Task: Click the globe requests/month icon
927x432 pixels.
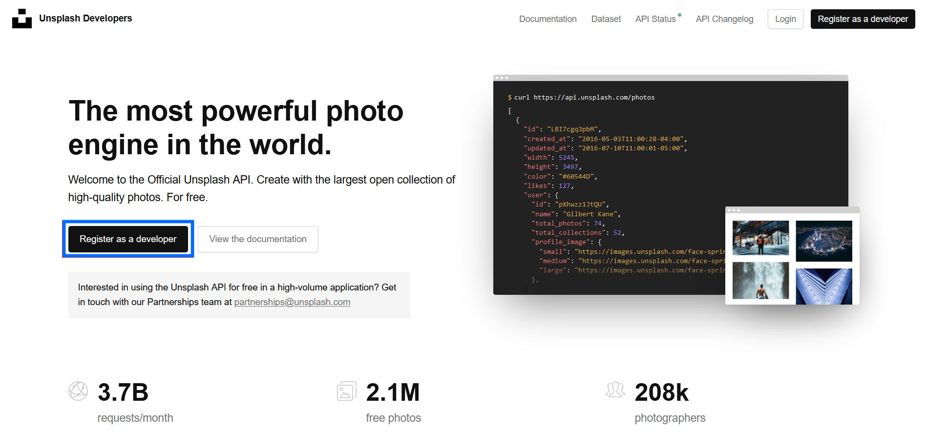Action: (78, 391)
